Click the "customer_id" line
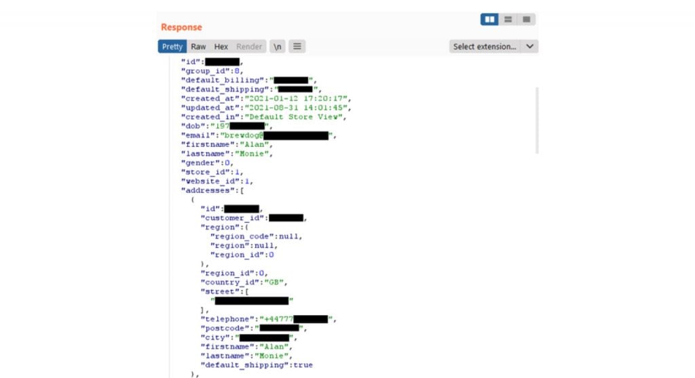Viewport: 695px width, 378px height. (254, 218)
